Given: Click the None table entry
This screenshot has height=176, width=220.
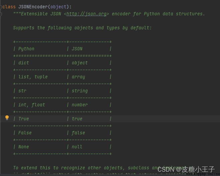Looking at the screenshot, I should [x=24, y=147].
